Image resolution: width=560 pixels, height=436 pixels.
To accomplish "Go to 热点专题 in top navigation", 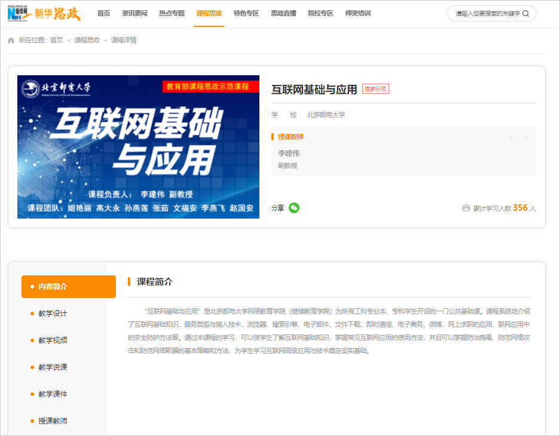I will click(172, 14).
